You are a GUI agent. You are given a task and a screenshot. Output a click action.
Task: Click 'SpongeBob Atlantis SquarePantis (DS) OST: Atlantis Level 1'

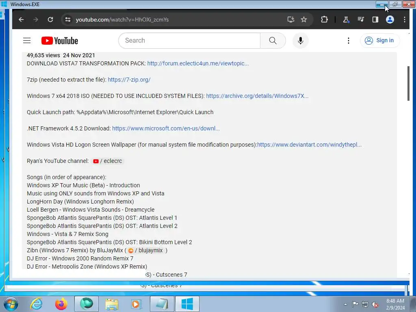point(102,218)
